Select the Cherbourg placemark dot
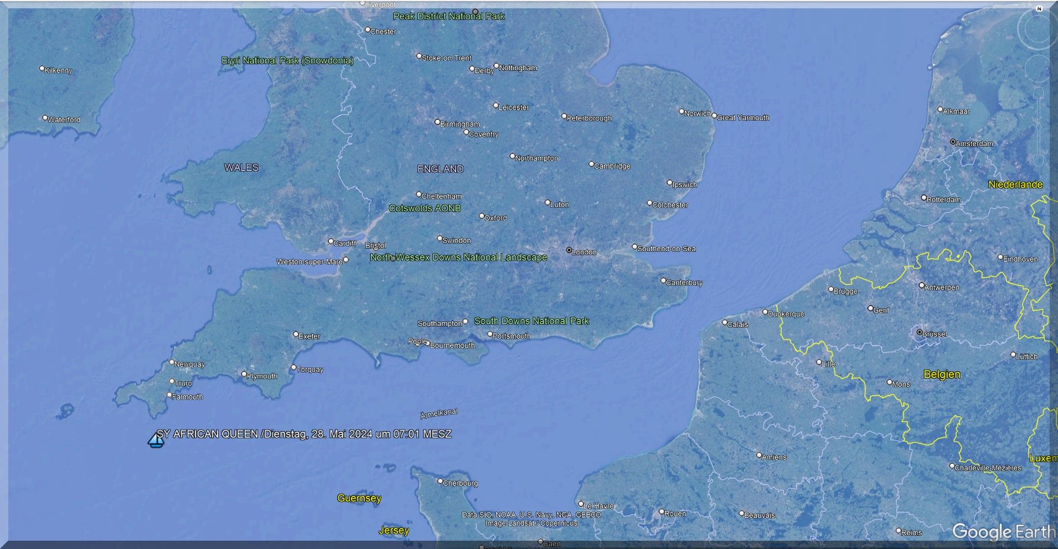 point(441,481)
